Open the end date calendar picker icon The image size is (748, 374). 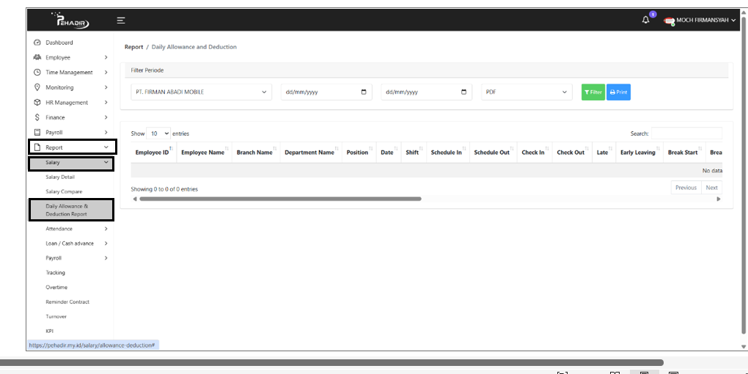click(x=463, y=92)
